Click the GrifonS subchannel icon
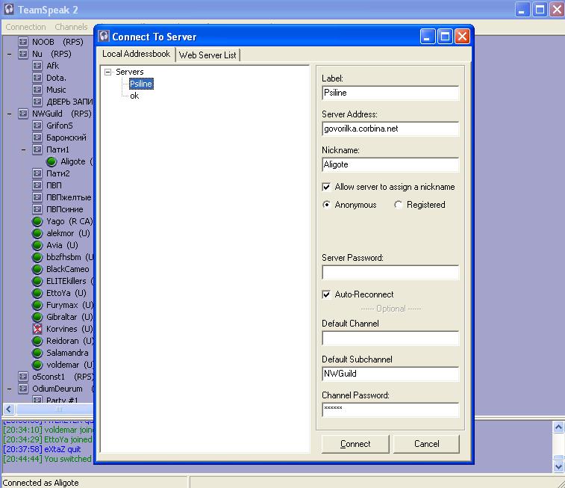The width and height of the screenshot is (565, 488). (37, 126)
